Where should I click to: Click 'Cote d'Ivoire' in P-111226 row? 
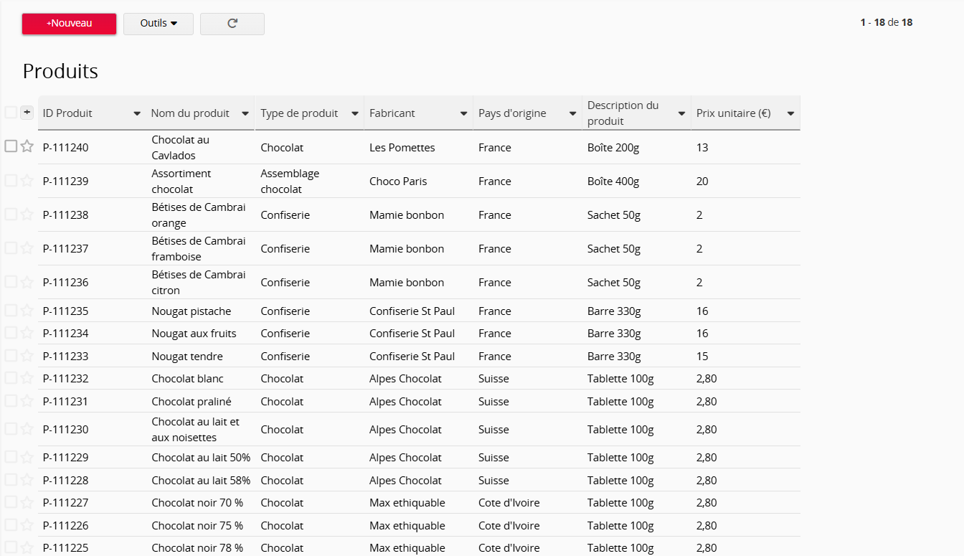coord(509,526)
